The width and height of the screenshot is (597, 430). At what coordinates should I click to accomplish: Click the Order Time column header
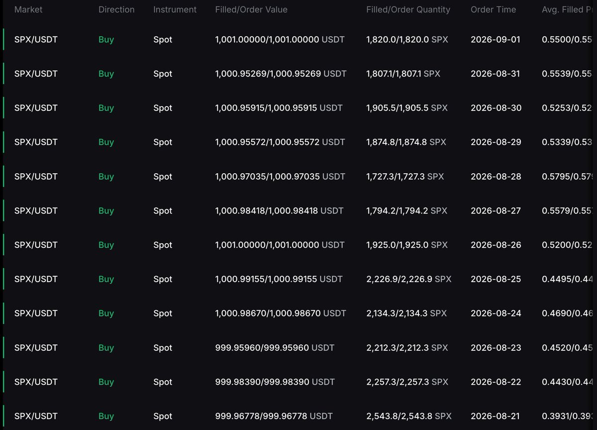pyautogui.click(x=493, y=9)
